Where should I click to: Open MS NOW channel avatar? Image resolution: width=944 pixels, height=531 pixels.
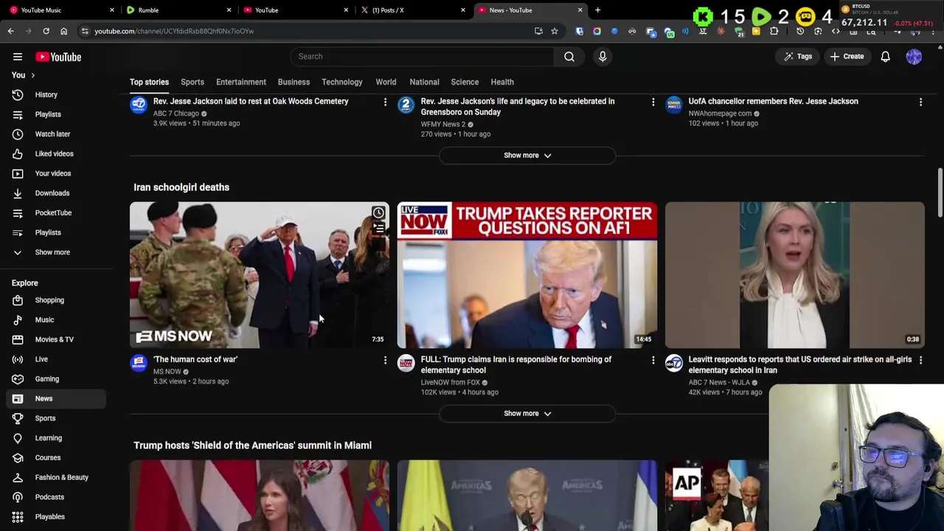tap(139, 363)
